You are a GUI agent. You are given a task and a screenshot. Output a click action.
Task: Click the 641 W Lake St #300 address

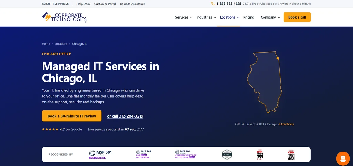tap(256, 124)
